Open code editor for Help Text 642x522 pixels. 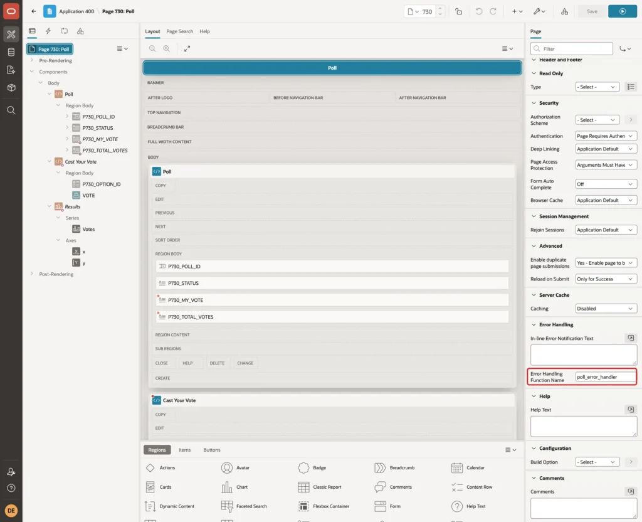click(x=631, y=410)
